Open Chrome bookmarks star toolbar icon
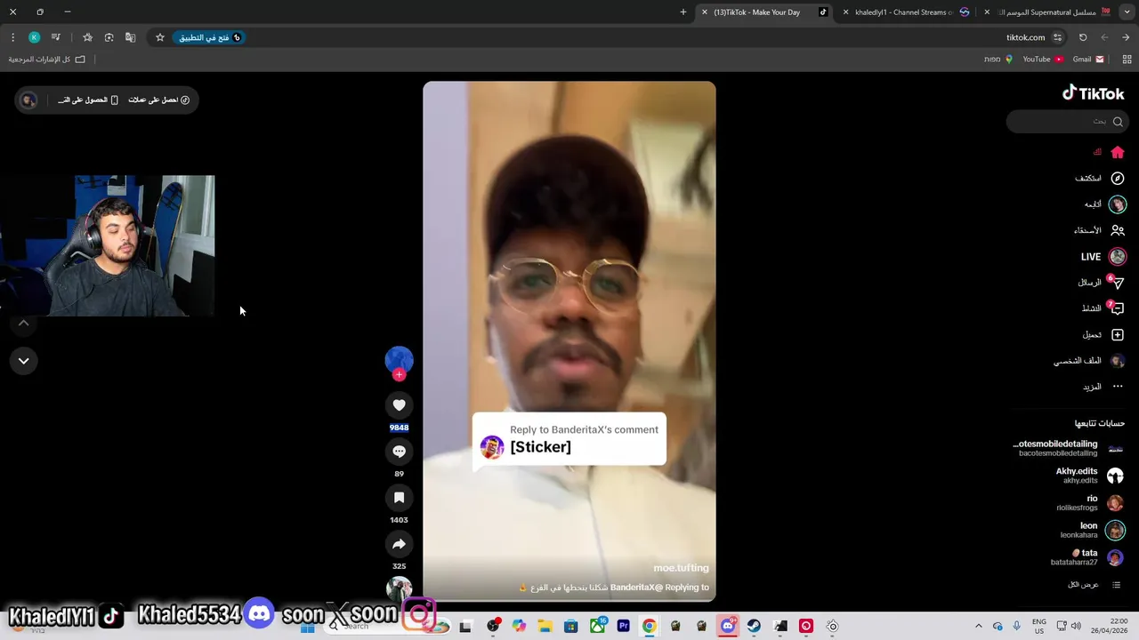This screenshot has height=640, width=1139. pos(87,37)
